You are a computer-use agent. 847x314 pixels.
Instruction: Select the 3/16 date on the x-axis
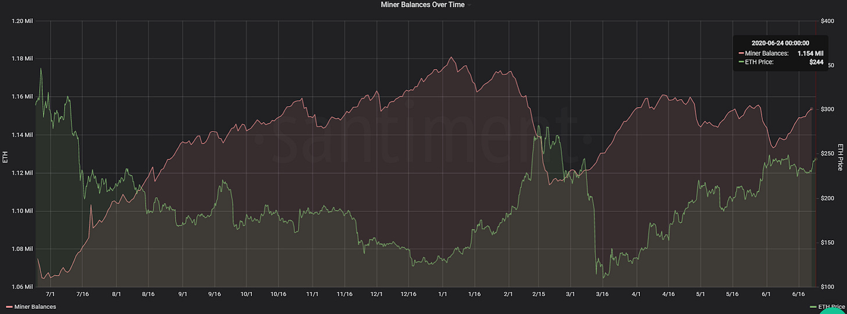[602, 295]
